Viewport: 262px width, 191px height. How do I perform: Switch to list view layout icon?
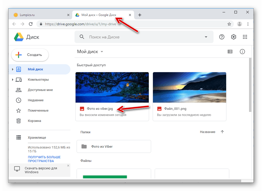pos(230,52)
